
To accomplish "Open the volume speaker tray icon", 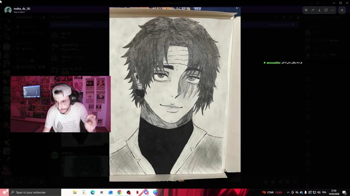I will click(319, 192).
